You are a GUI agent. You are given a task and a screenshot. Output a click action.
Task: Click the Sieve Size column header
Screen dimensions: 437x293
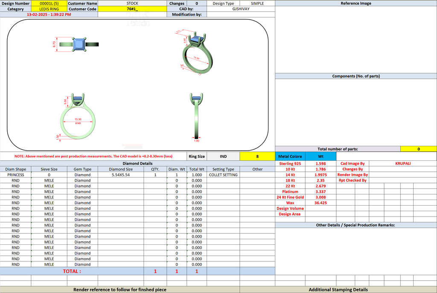49,169
